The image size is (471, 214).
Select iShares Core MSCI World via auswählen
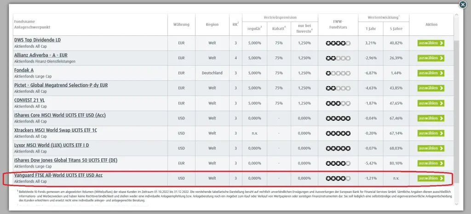[431, 118]
